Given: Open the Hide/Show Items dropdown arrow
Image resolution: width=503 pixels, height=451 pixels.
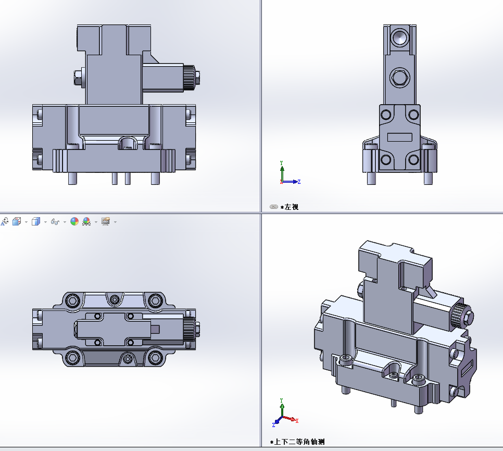Looking at the screenshot, I should coord(65,222).
